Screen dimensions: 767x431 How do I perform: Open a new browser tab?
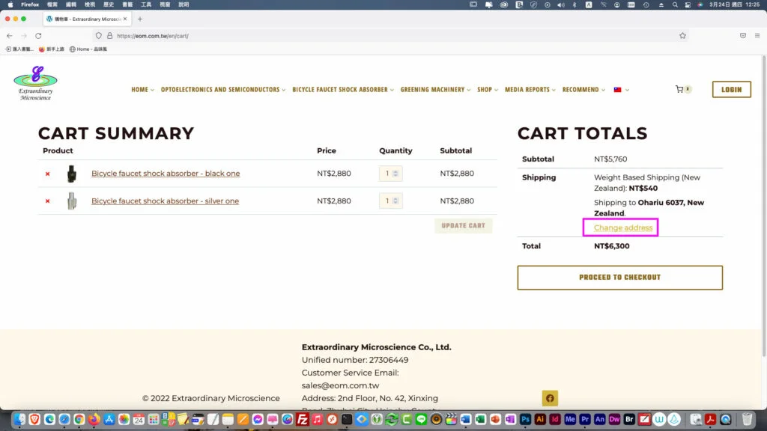tap(140, 19)
